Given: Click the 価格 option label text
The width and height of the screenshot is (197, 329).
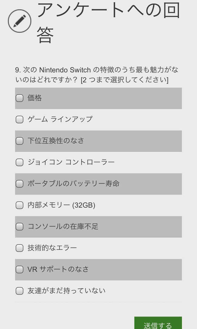Looking at the screenshot, I should coord(35,98).
